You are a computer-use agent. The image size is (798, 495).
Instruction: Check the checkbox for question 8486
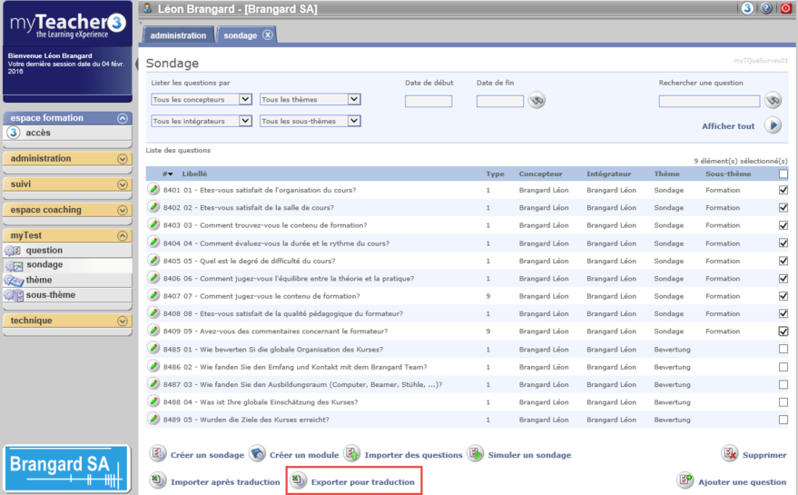tap(783, 367)
